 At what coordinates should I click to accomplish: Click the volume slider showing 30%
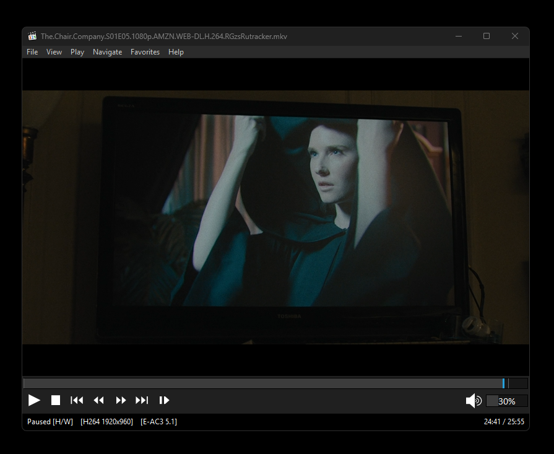pyautogui.click(x=507, y=401)
